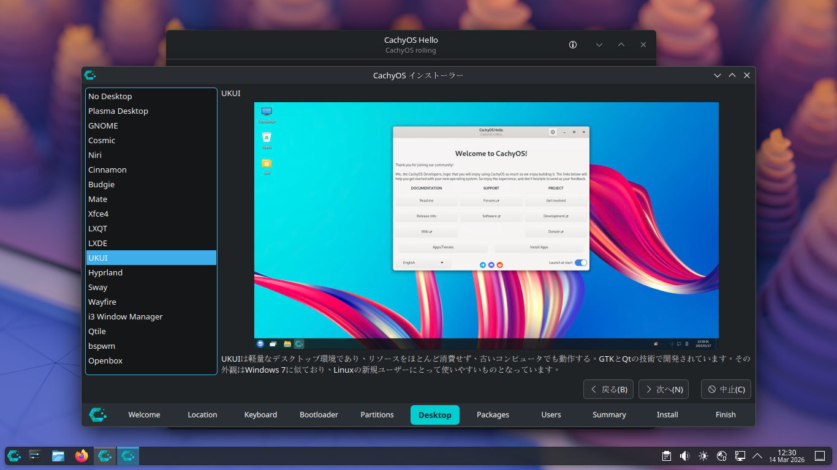This screenshot has width=837, height=470.
Task: Click the CachyOS インストーラー title bar
Action: click(418, 75)
